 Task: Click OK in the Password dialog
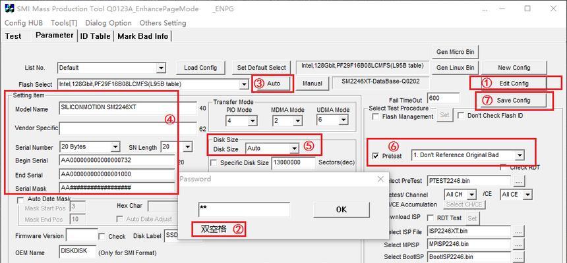(x=342, y=210)
